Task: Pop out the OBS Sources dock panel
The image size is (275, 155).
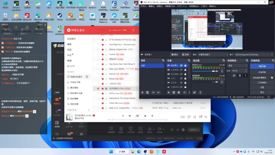Action: coord(189,61)
